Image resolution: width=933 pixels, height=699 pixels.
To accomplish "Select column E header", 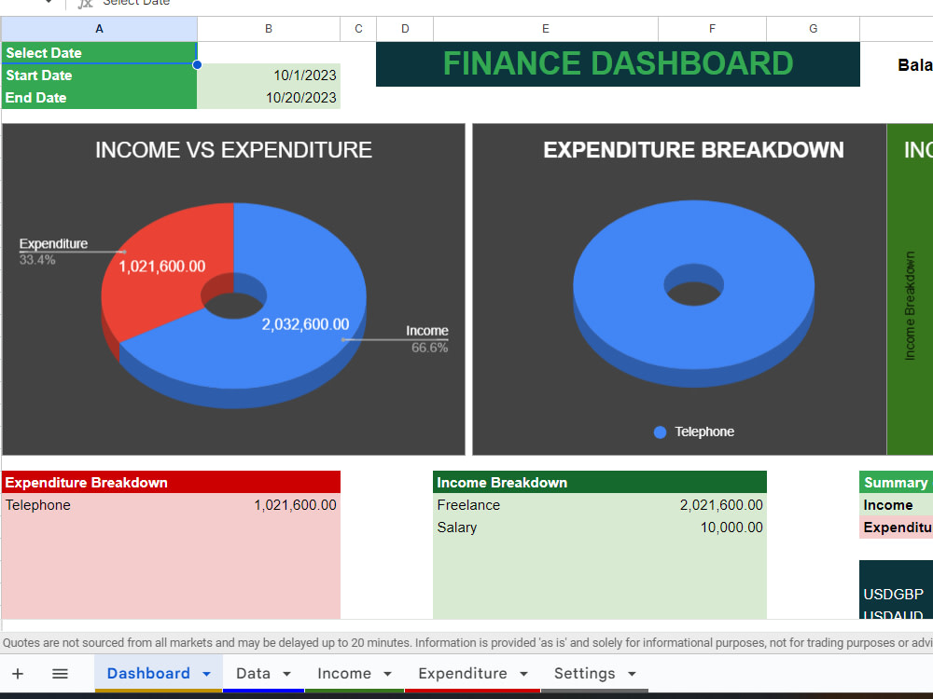I will [x=546, y=29].
